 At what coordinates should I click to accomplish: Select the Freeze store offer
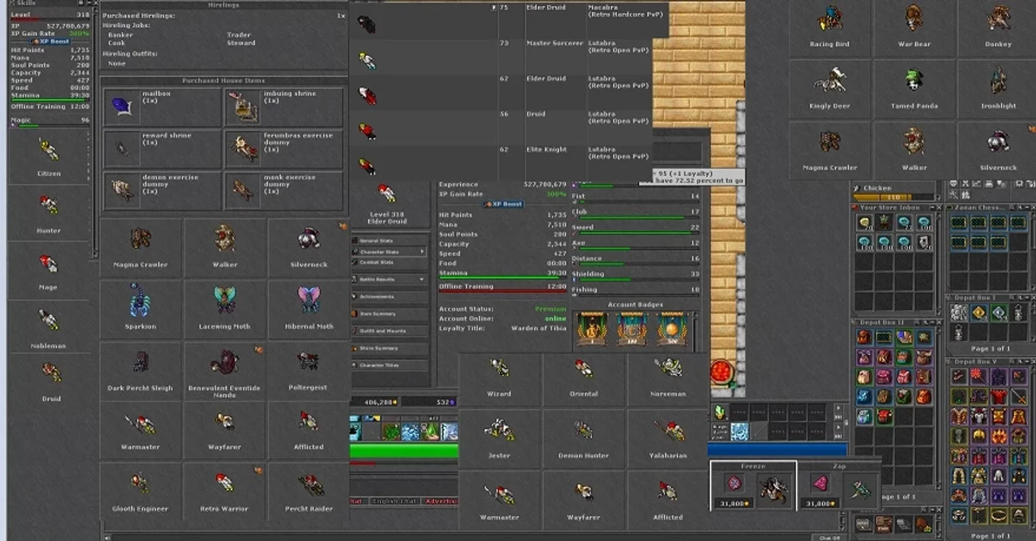(x=753, y=485)
